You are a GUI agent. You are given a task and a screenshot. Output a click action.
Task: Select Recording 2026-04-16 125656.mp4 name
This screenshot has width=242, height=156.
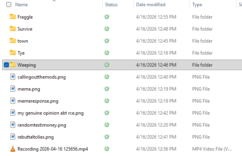point(53,149)
